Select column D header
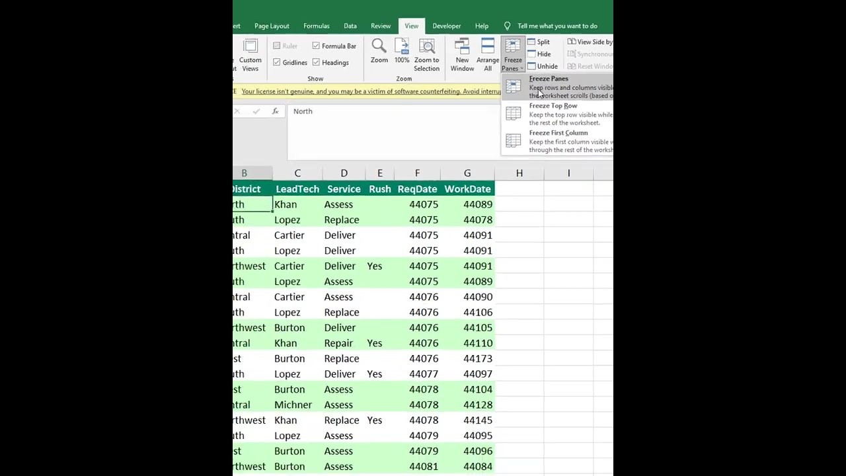846x476 pixels. click(344, 173)
